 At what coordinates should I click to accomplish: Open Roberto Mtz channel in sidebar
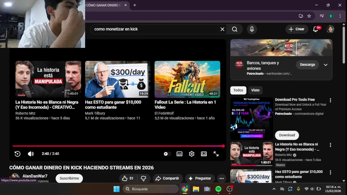click(284, 155)
